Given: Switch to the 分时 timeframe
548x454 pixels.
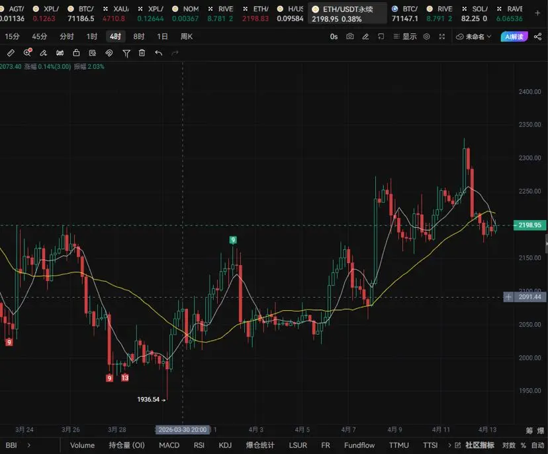Looking at the screenshot, I should point(67,36).
